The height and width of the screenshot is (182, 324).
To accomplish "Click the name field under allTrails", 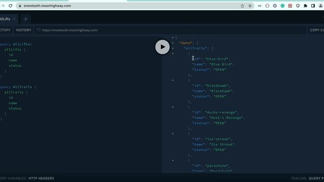I will [x=13, y=103].
